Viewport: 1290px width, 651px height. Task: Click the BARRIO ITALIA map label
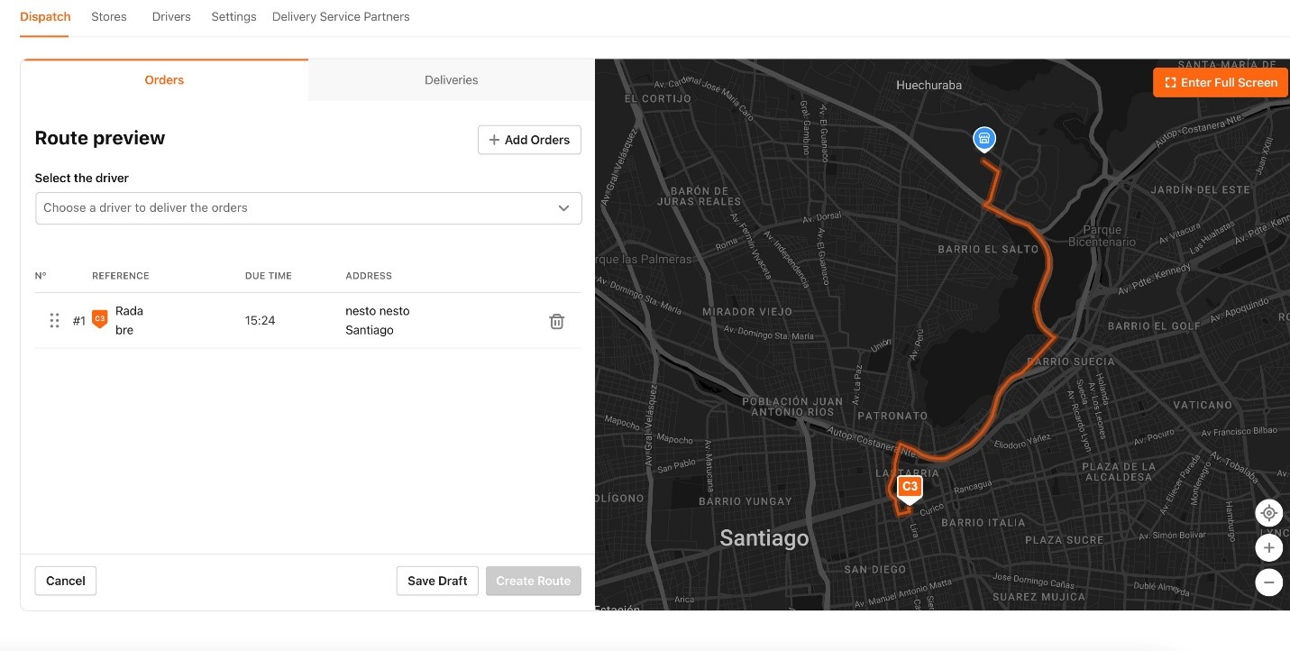[x=983, y=522]
